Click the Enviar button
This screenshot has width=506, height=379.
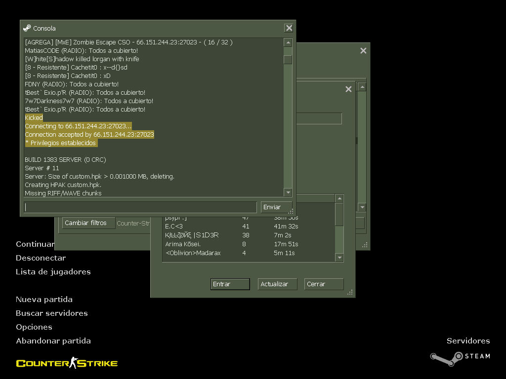pos(277,207)
